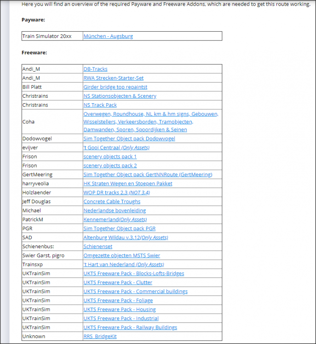This screenshot has height=344, width=316.
Task: Select the Schienenbus: author cell
Action: point(52,247)
